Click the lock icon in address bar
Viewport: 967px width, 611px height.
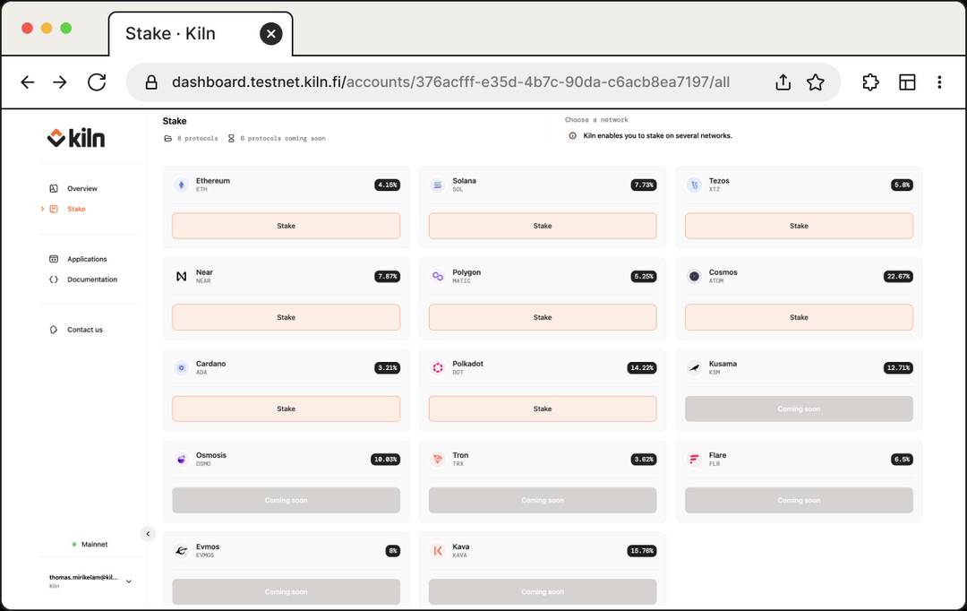tap(151, 82)
